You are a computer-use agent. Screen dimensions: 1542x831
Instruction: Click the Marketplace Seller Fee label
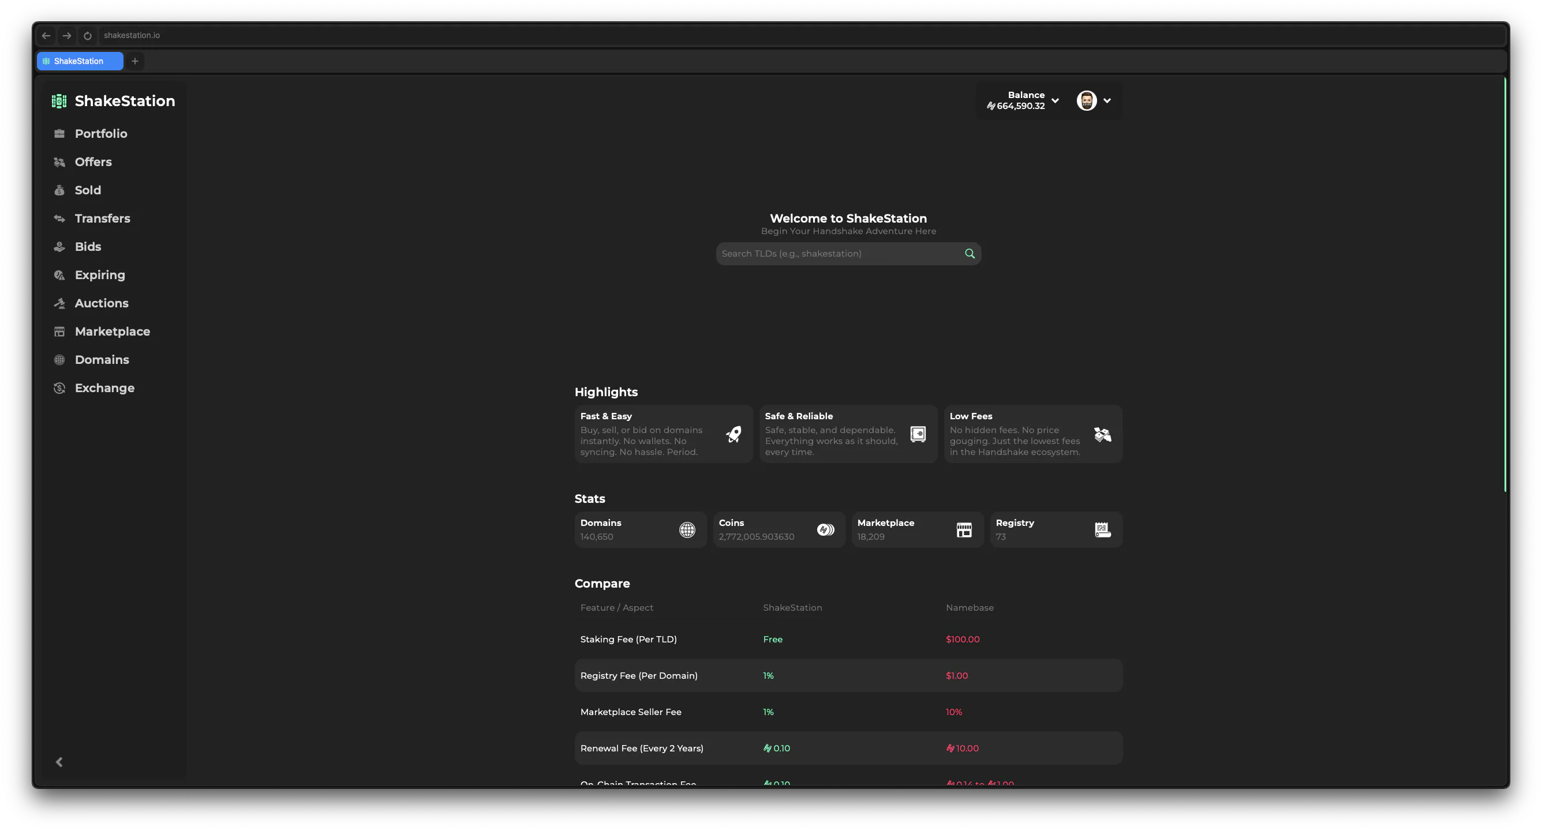click(631, 712)
